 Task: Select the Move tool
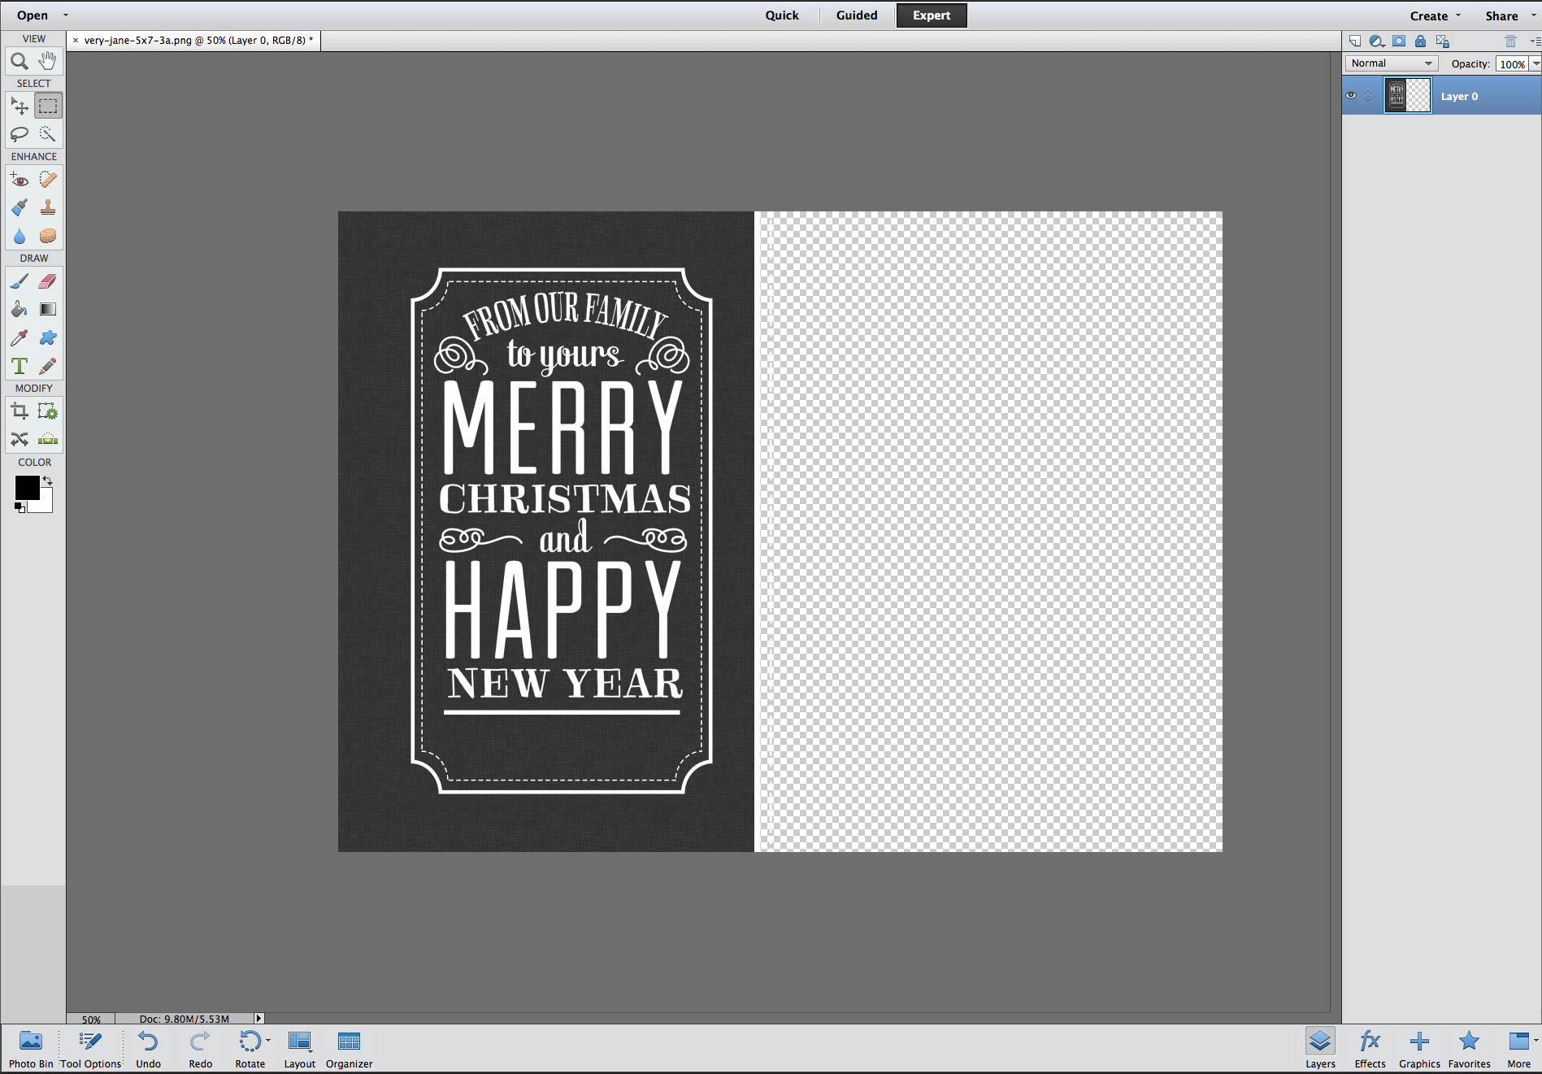click(x=20, y=106)
